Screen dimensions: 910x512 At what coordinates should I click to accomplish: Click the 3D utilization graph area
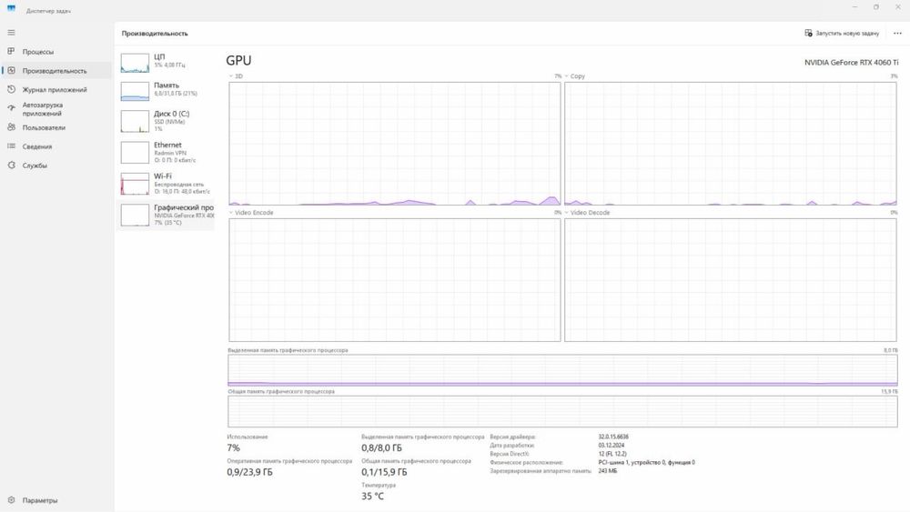pyautogui.click(x=395, y=144)
